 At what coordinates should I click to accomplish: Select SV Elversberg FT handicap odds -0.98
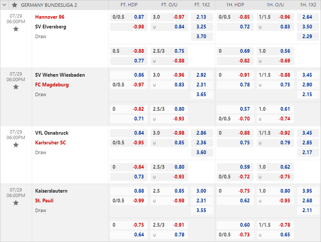tap(129, 27)
